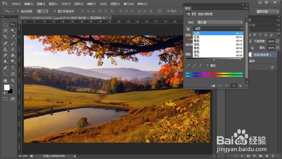
Task: Select the Crop tool
Action: [x=5, y=36]
